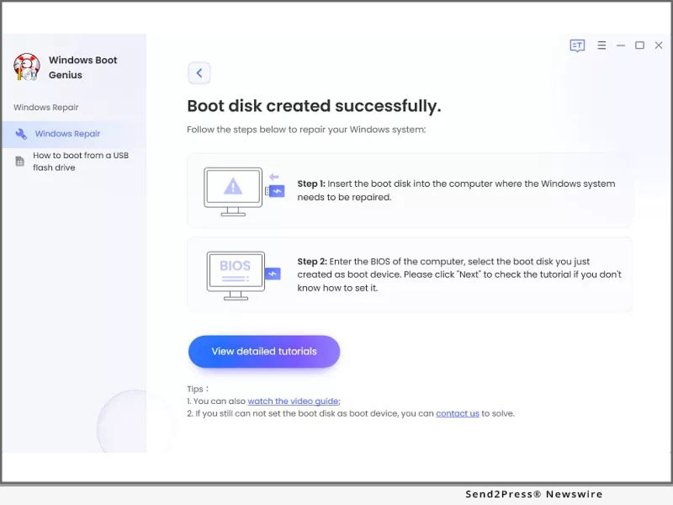Click the document icon beside USB boot guide
This screenshot has height=505, width=673.
[x=20, y=162]
